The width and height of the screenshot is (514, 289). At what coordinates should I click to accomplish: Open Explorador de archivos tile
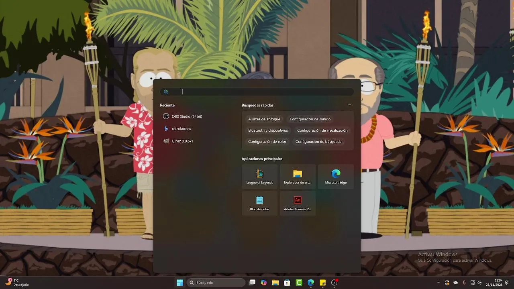pos(298,177)
